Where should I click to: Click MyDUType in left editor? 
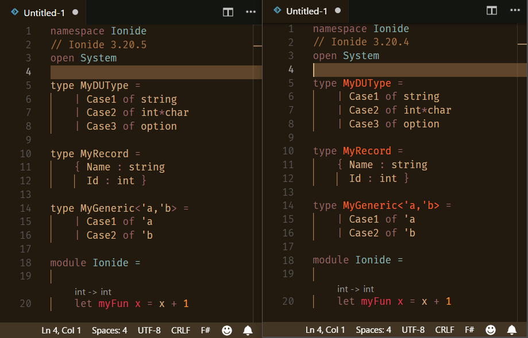[x=105, y=86]
